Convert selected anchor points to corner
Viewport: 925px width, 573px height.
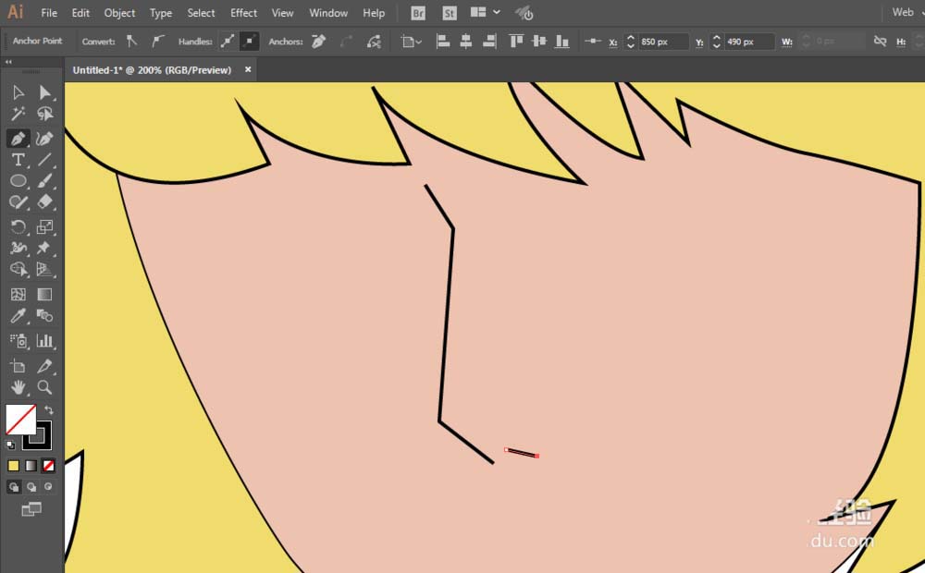(132, 42)
